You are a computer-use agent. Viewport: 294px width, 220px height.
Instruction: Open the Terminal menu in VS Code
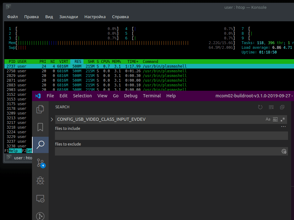(152, 96)
